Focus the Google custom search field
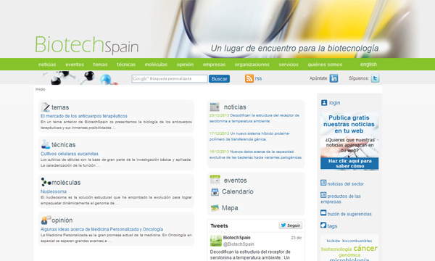This screenshot has width=435, height=261. pyautogui.click(x=170, y=79)
